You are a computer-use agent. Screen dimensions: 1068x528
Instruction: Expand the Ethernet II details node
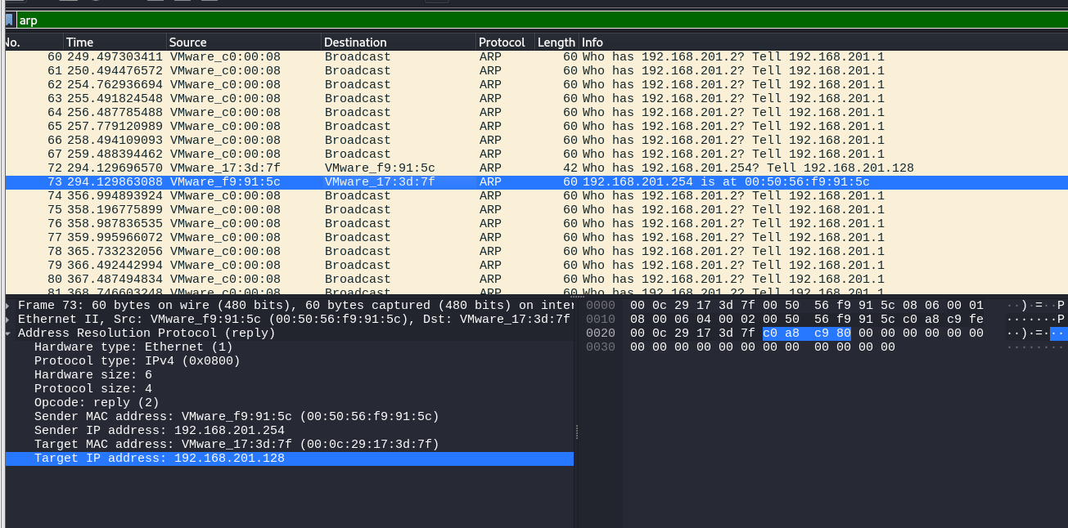[9, 320]
